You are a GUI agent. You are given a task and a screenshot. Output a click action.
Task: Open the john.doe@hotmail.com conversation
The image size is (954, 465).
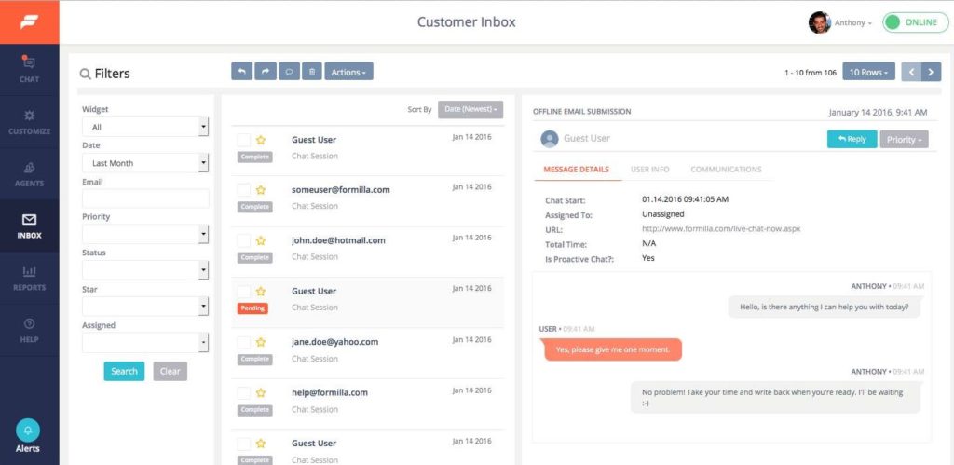pyautogui.click(x=368, y=252)
